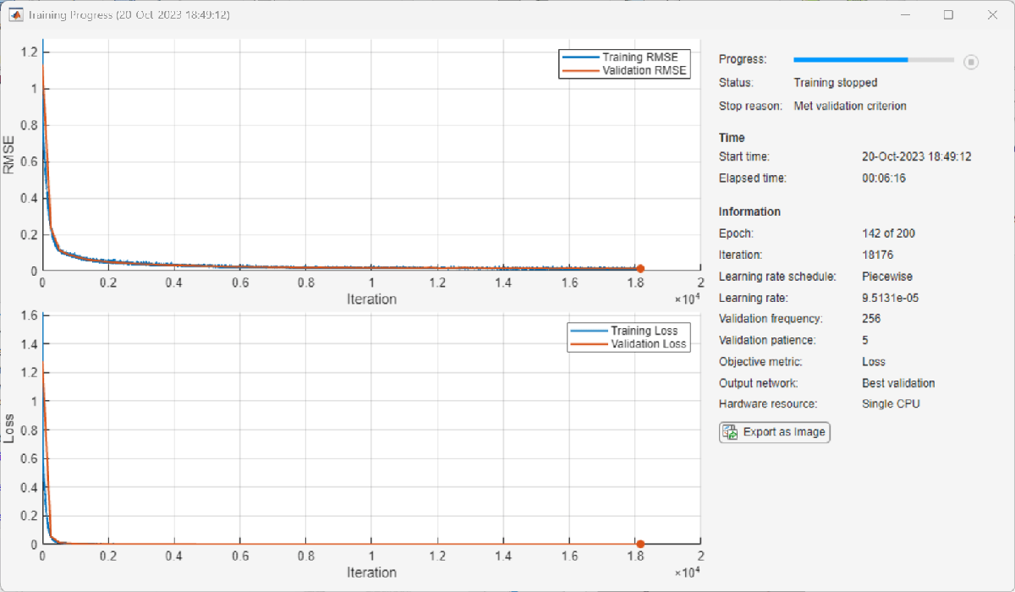The width and height of the screenshot is (1015, 592).
Task: Click the iteration value 18176
Action: [x=877, y=254]
